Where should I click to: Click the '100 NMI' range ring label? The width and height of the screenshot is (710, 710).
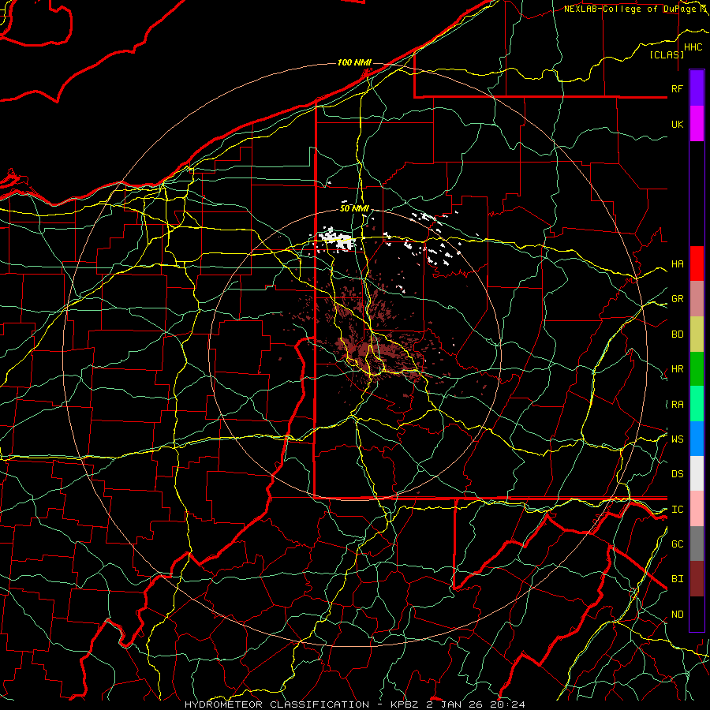click(x=354, y=62)
